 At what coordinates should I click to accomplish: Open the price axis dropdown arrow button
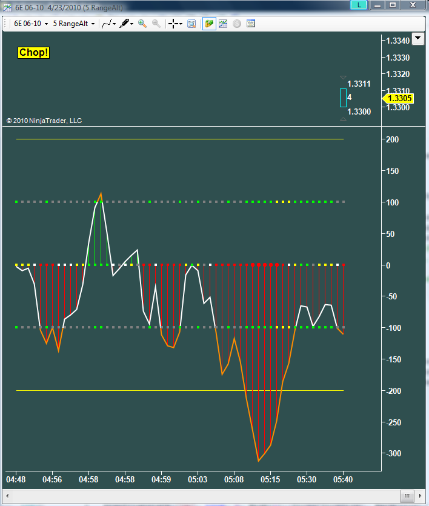tap(418, 39)
